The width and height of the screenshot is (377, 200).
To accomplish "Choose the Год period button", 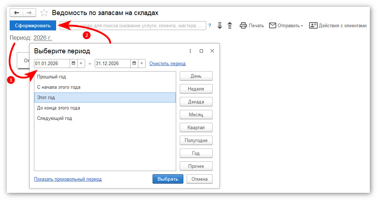I will pos(196,153).
